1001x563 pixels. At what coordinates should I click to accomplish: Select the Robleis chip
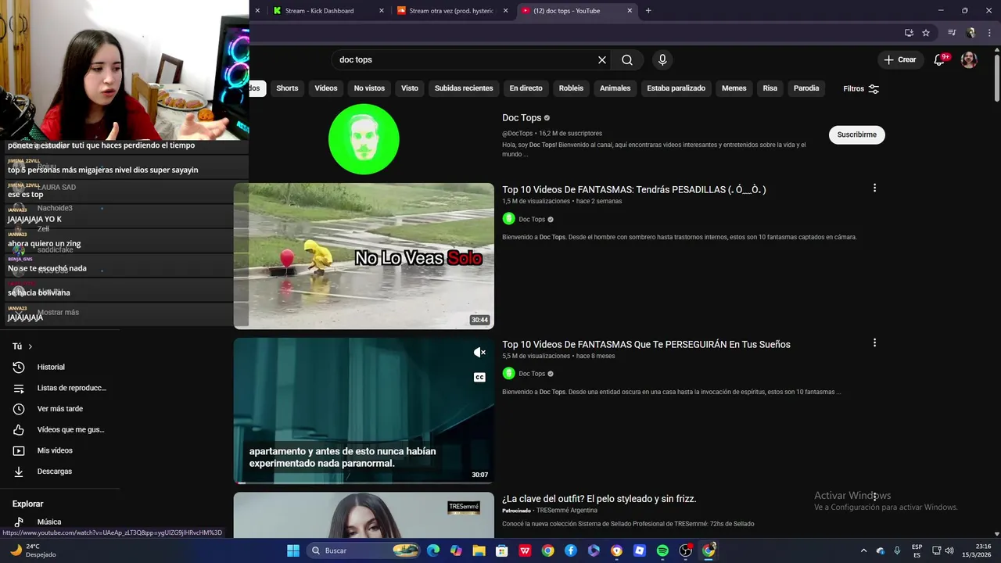[571, 88]
